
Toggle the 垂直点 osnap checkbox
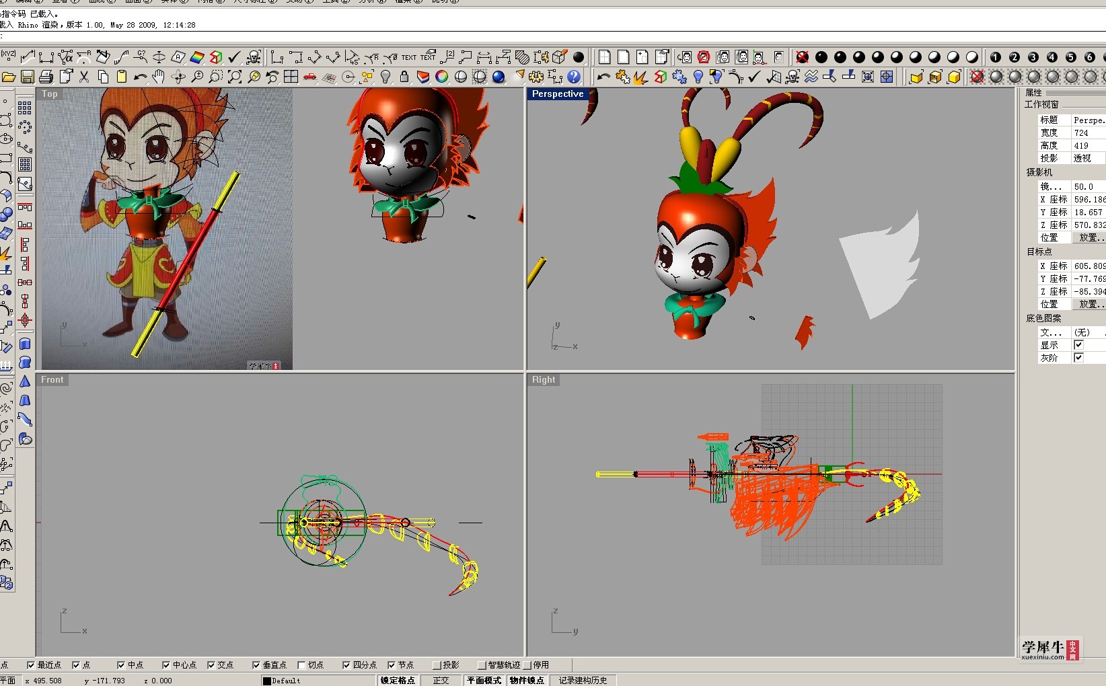[x=256, y=665]
